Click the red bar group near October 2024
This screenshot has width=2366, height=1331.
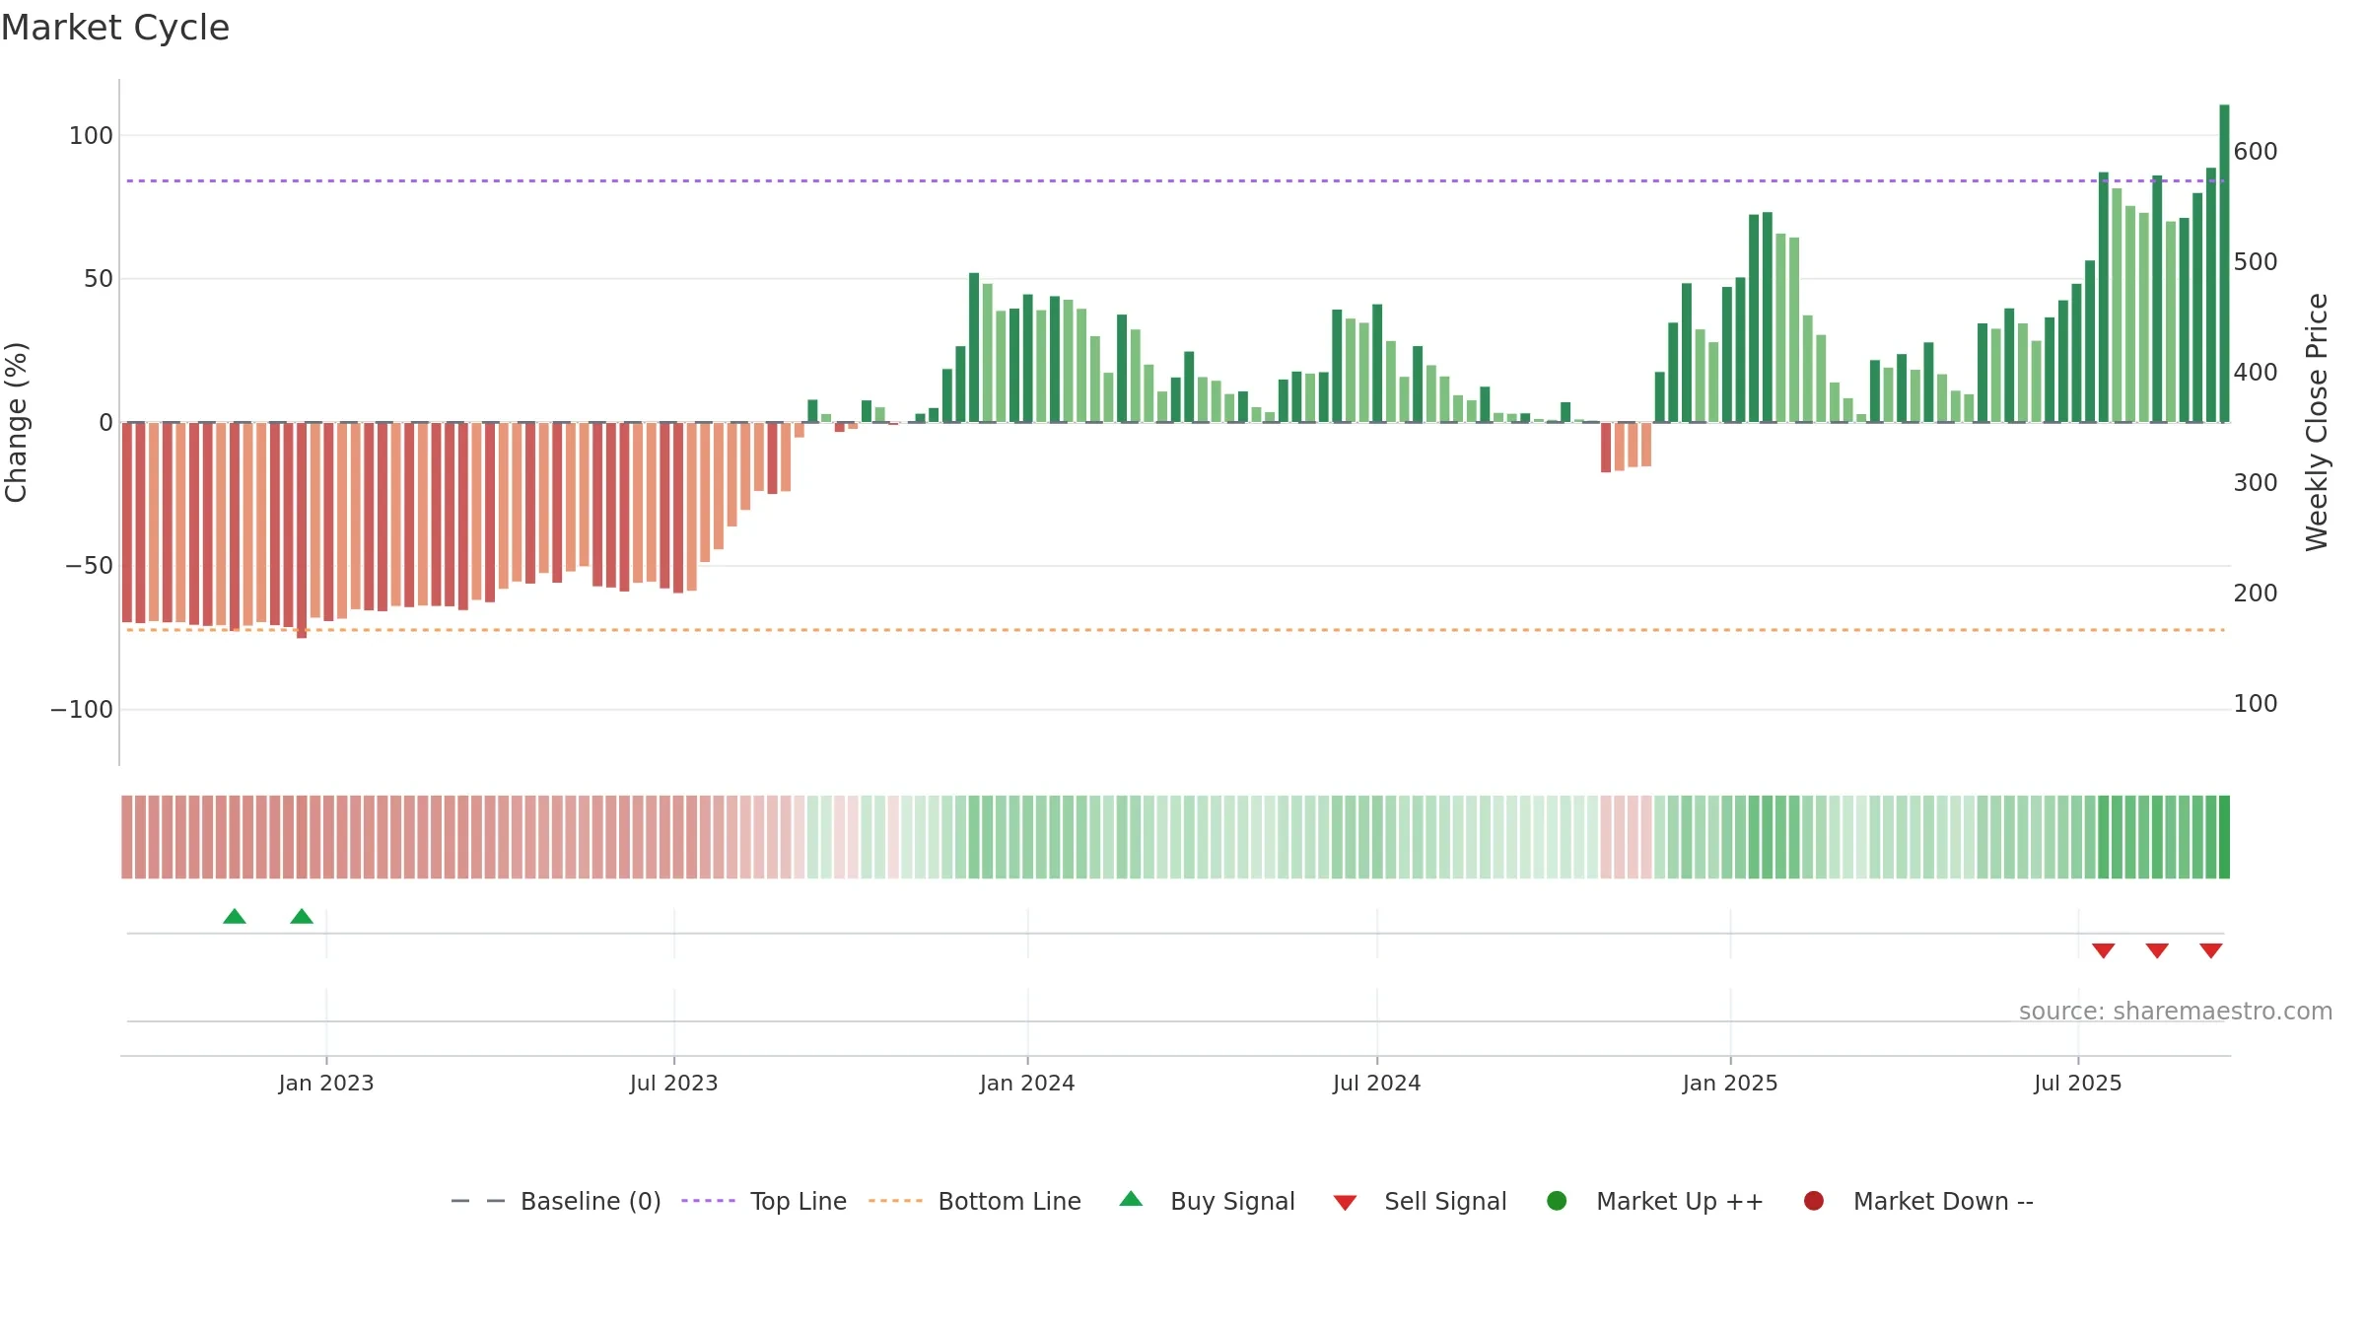click(x=1626, y=447)
